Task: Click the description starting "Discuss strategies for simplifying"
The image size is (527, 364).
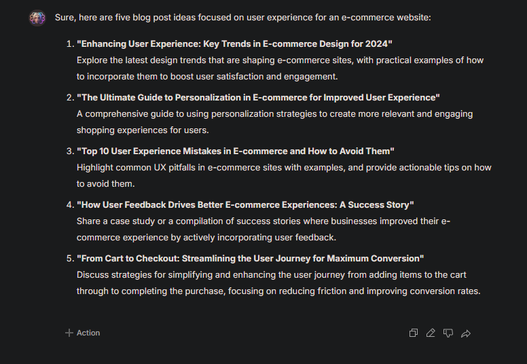Action: tap(278, 283)
